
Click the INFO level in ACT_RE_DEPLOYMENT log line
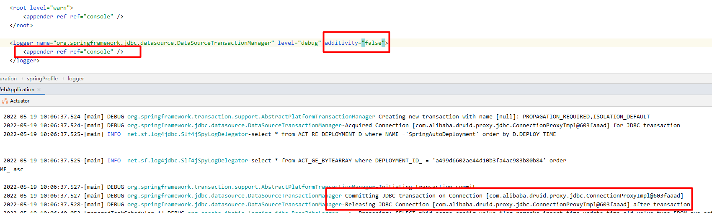click(x=114, y=134)
